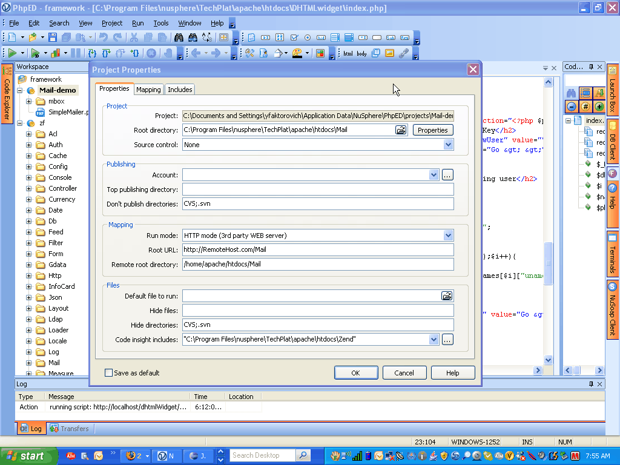
Task: Switch to the Mapping tab
Action: tap(148, 90)
